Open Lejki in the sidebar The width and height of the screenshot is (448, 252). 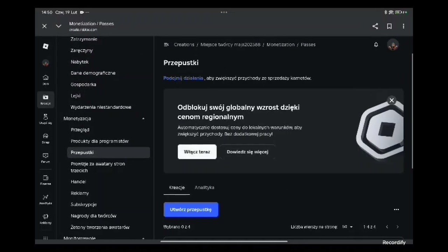pos(76,96)
